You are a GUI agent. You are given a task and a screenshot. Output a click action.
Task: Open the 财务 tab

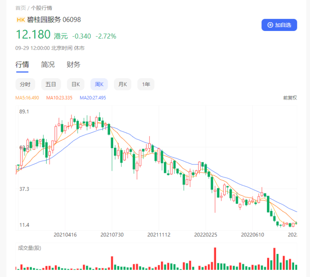point(73,64)
